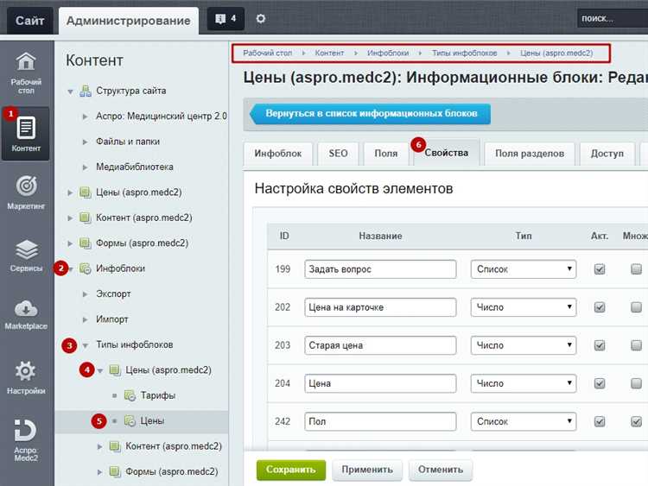Image resolution: width=648 pixels, height=486 pixels.
Task: Disable the Множ. checkbox for Пол
Action: (637, 421)
